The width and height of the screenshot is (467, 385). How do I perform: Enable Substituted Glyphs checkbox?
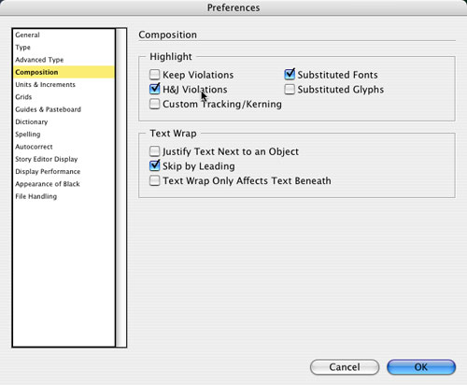(290, 90)
